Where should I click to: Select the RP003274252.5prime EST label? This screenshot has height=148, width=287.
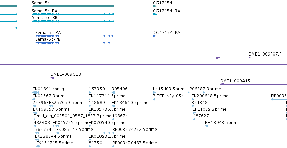tap(135, 129)
